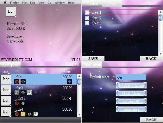163x123 pixels.
Task: Click the GBA Mode button
Action: (131, 93)
